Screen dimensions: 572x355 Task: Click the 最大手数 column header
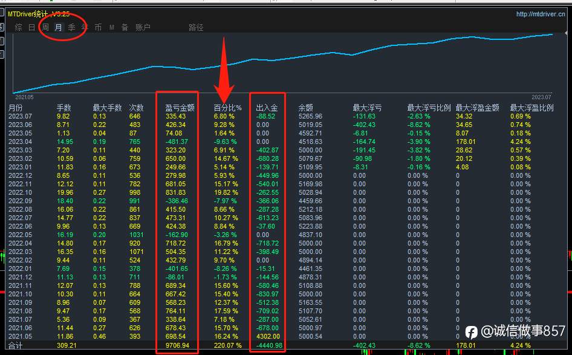(107, 108)
